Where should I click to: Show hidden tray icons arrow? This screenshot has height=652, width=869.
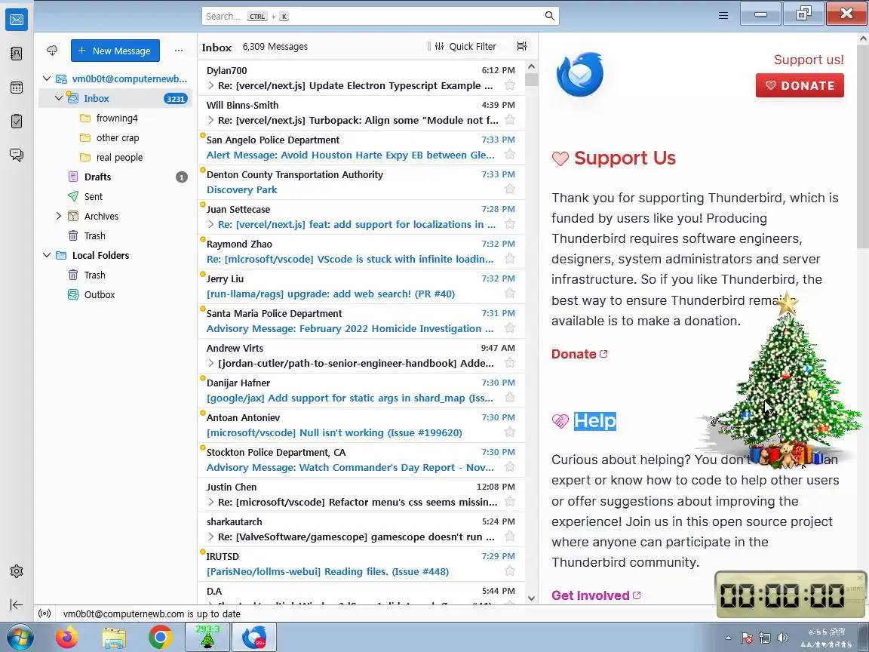[728, 638]
